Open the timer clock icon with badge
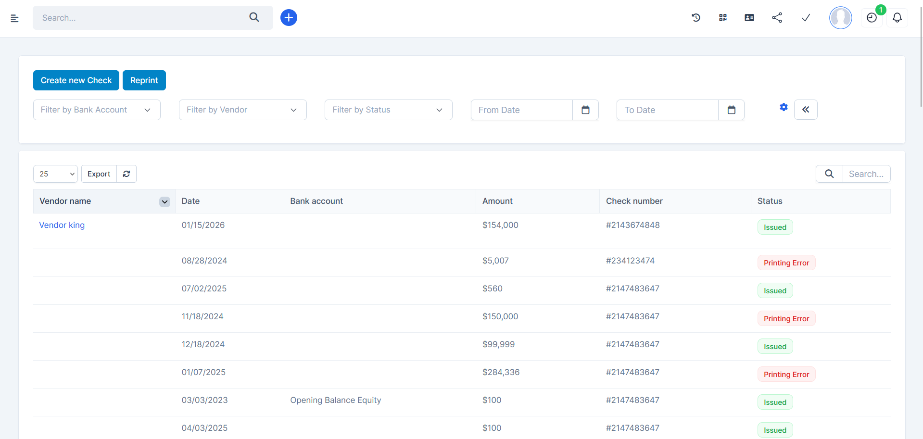The width and height of the screenshot is (923, 439). click(x=872, y=18)
